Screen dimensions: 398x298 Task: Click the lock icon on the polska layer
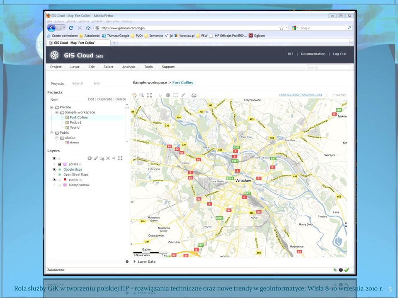(x=59, y=164)
